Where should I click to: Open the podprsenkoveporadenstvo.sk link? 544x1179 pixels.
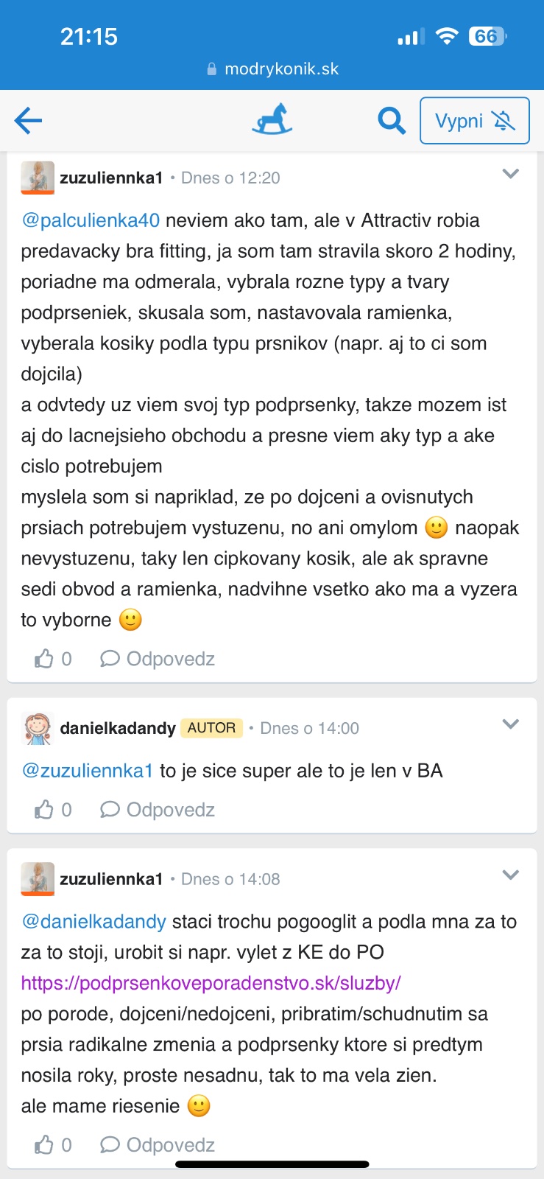211,983
